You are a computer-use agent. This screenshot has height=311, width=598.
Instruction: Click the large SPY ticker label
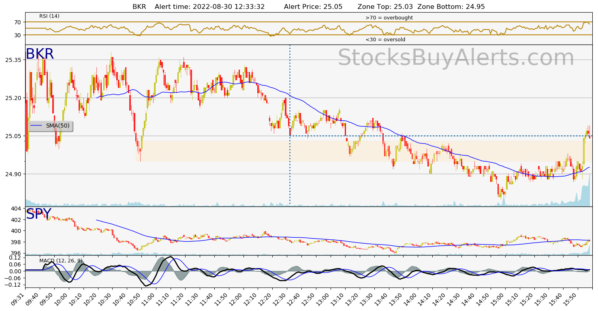[x=38, y=214]
